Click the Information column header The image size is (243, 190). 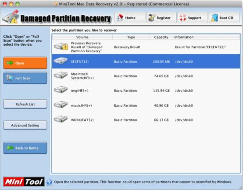point(207,37)
